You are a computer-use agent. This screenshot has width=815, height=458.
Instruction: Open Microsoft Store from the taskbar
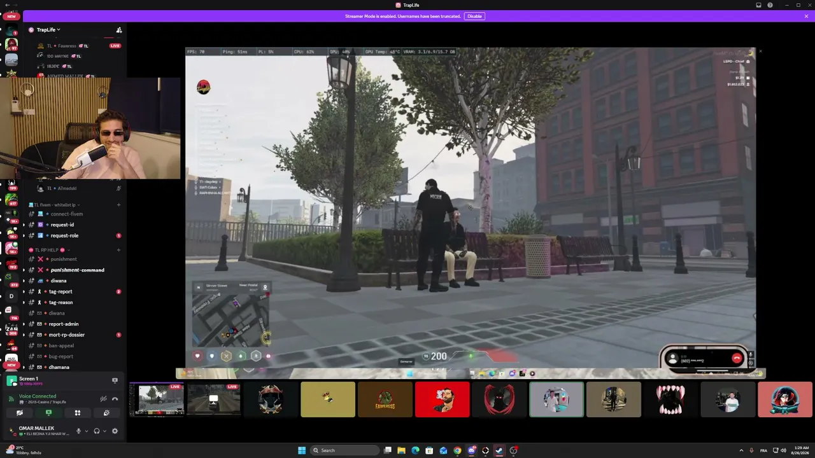[429, 450]
